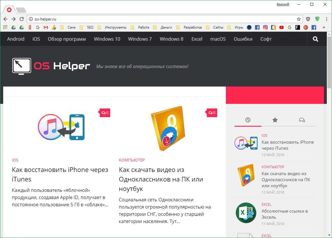The width and height of the screenshot is (332, 238).
Task: Open the Chrome three-dot menu
Action: tap(327, 19)
